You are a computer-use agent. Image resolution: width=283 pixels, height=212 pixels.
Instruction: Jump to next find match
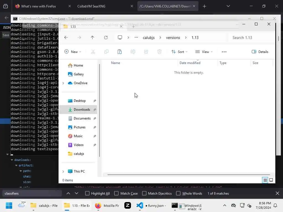77,194
